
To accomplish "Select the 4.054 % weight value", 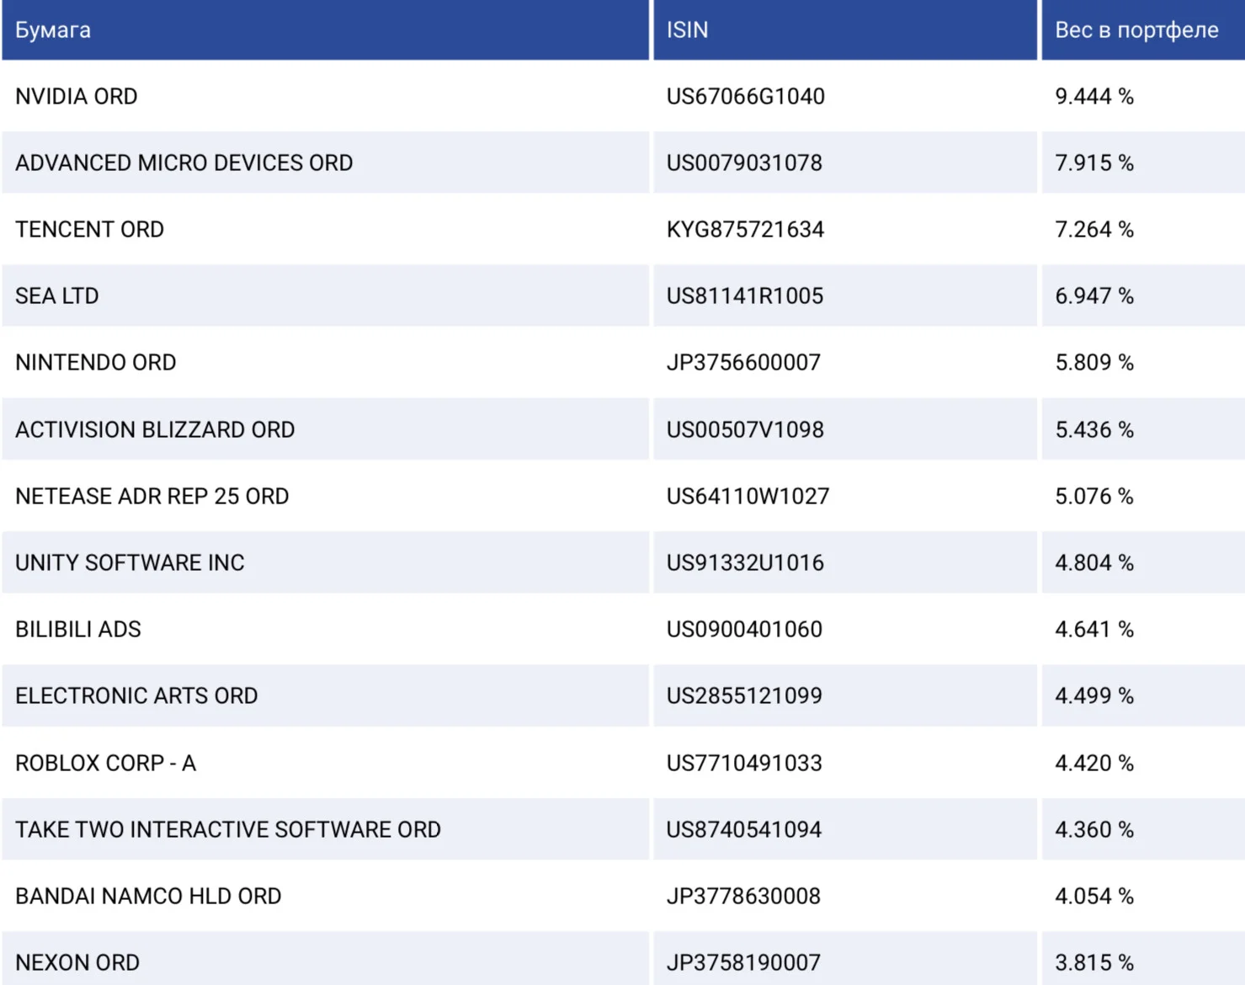I will coord(1094,897).
